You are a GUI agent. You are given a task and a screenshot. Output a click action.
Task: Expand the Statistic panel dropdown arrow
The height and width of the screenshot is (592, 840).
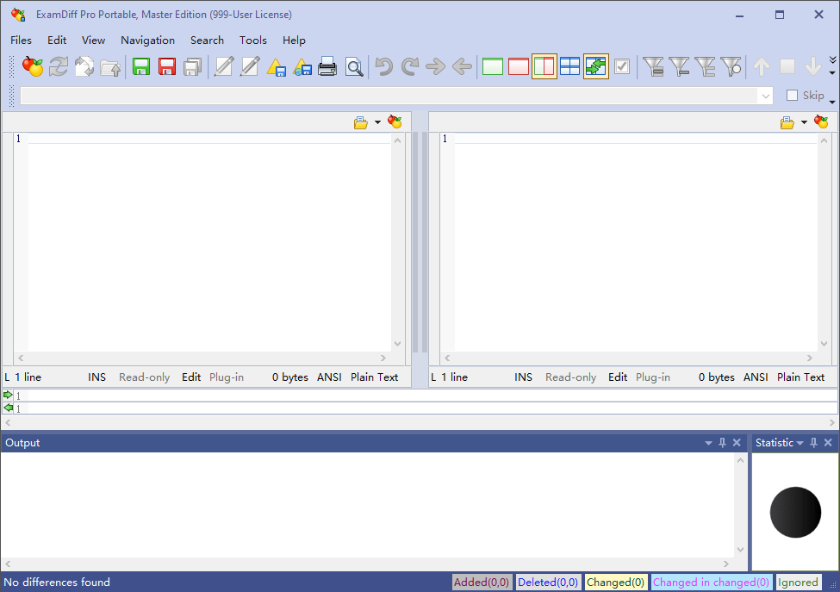coord(800,443)
